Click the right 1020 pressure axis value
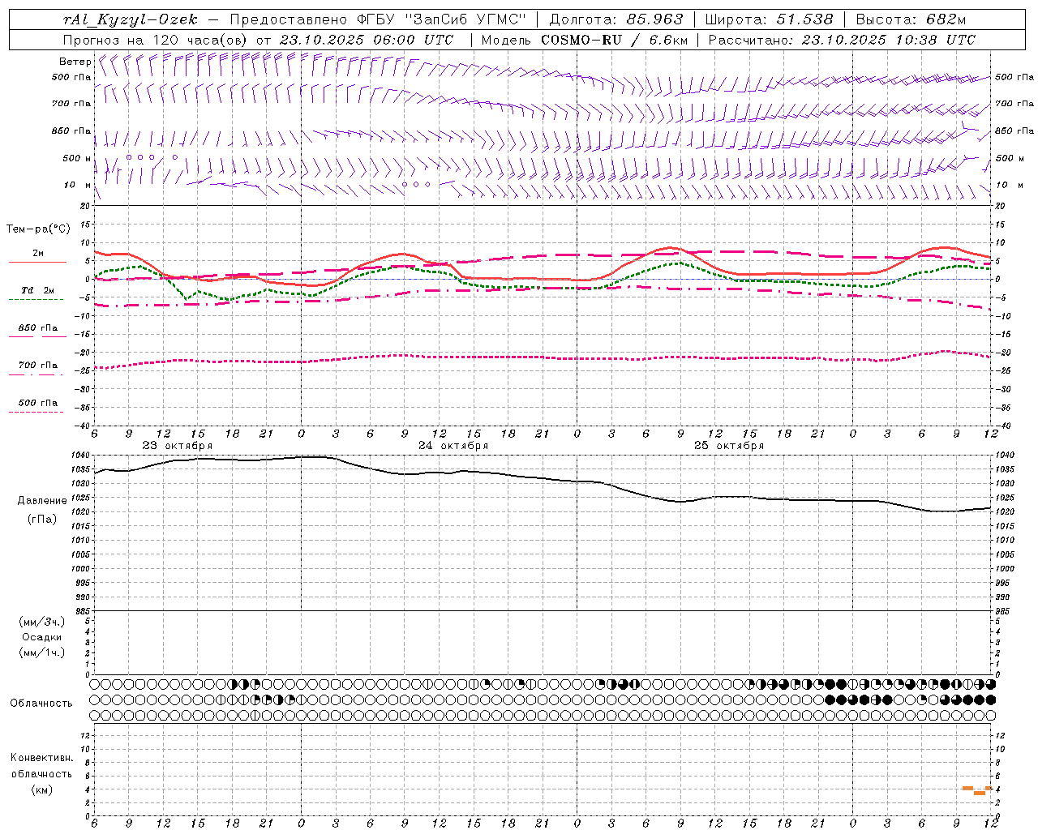The width and height of the screenshot is (1038, 830). click(1006, 512)
